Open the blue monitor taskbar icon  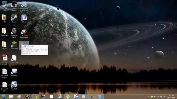pos(100,97)
